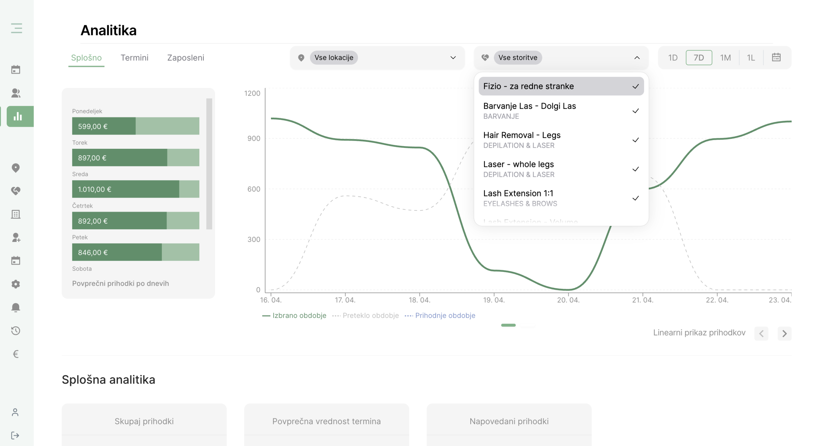Switch to the Zaposleni tab
Viewport: 819px width, 446px height.
click(186, 58)
